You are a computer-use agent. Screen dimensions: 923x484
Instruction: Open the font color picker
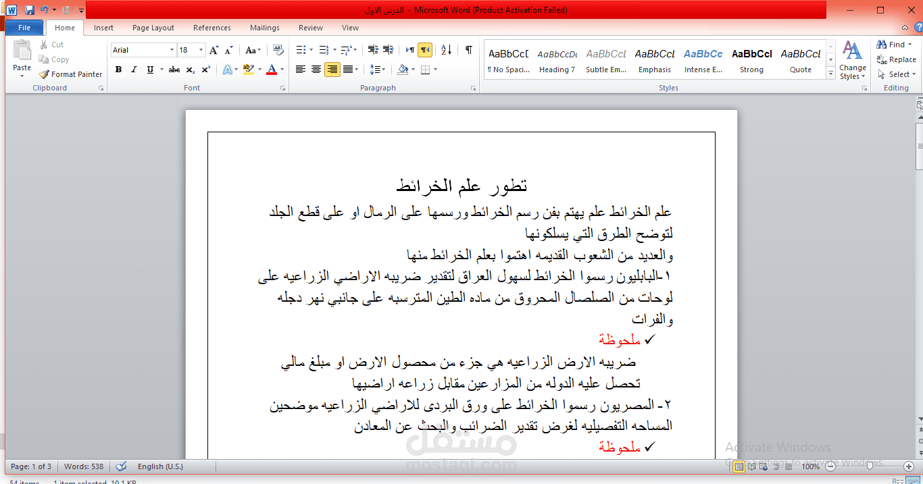coord(281,70)
